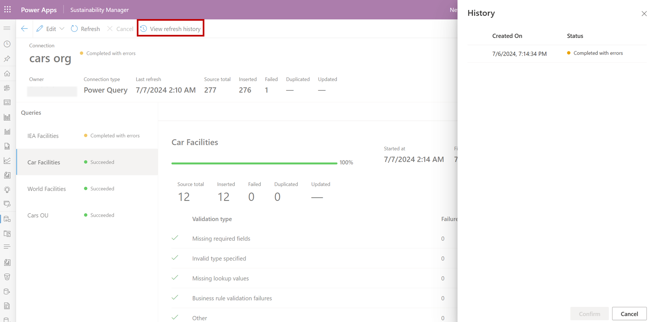Click Cancel in the History panel
Image resolution: width=651 pixels, height=322 pixels.
[x=629, y=314]
